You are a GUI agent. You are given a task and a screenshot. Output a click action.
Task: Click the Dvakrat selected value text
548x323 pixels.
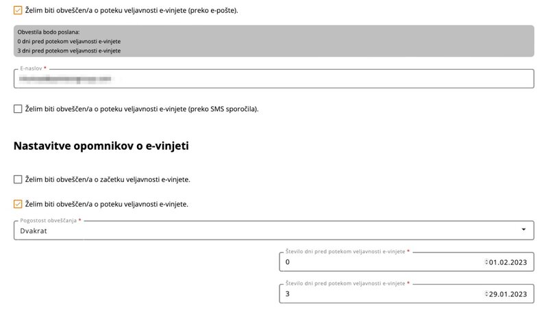pyautogui.click(x=34, y=231)
